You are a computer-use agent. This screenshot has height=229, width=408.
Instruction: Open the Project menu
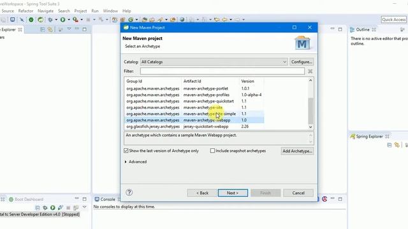80,11
